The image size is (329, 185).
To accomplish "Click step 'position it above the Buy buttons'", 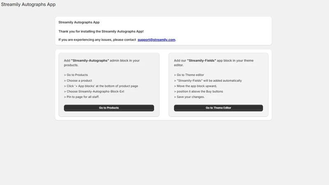I will 199,91.
